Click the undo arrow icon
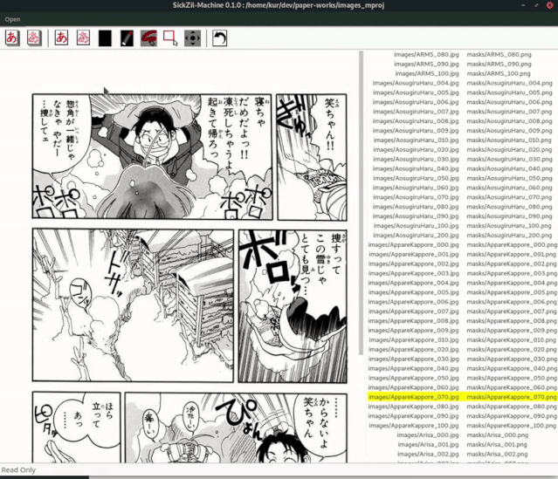The height and width of the screenshot is (479, 558). [219, 38]
